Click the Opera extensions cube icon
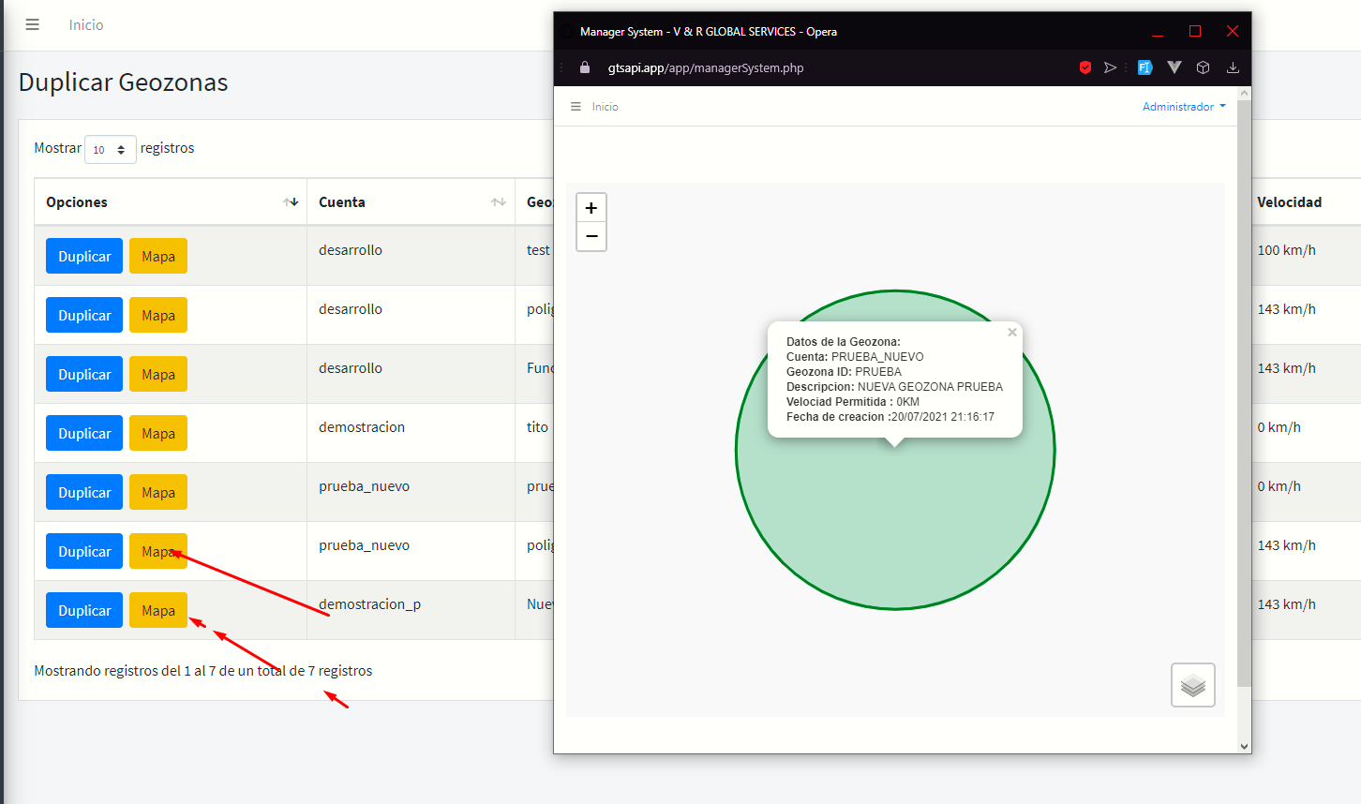This screenshot has width=1361, height=804. (1204, 67)
